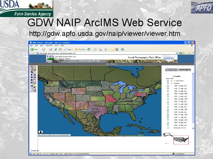Click the Show Legend button

[171, 70]
